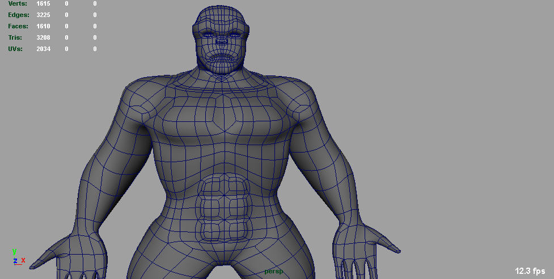Select the Verts: label in the heads-up display
Viewport: 554px width, 279px height.
click(18, 3)
